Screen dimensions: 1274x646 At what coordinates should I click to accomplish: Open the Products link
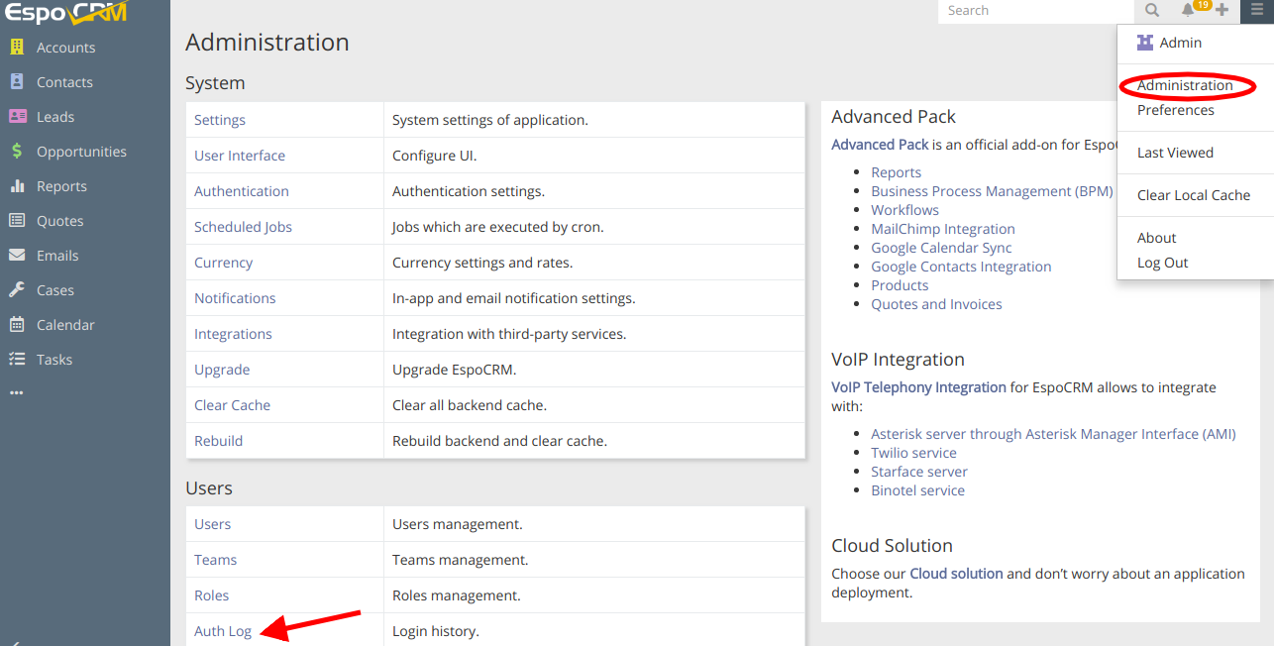click(900, 285)
